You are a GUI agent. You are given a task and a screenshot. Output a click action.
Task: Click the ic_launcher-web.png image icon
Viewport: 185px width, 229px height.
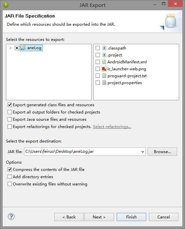[104, 69]
